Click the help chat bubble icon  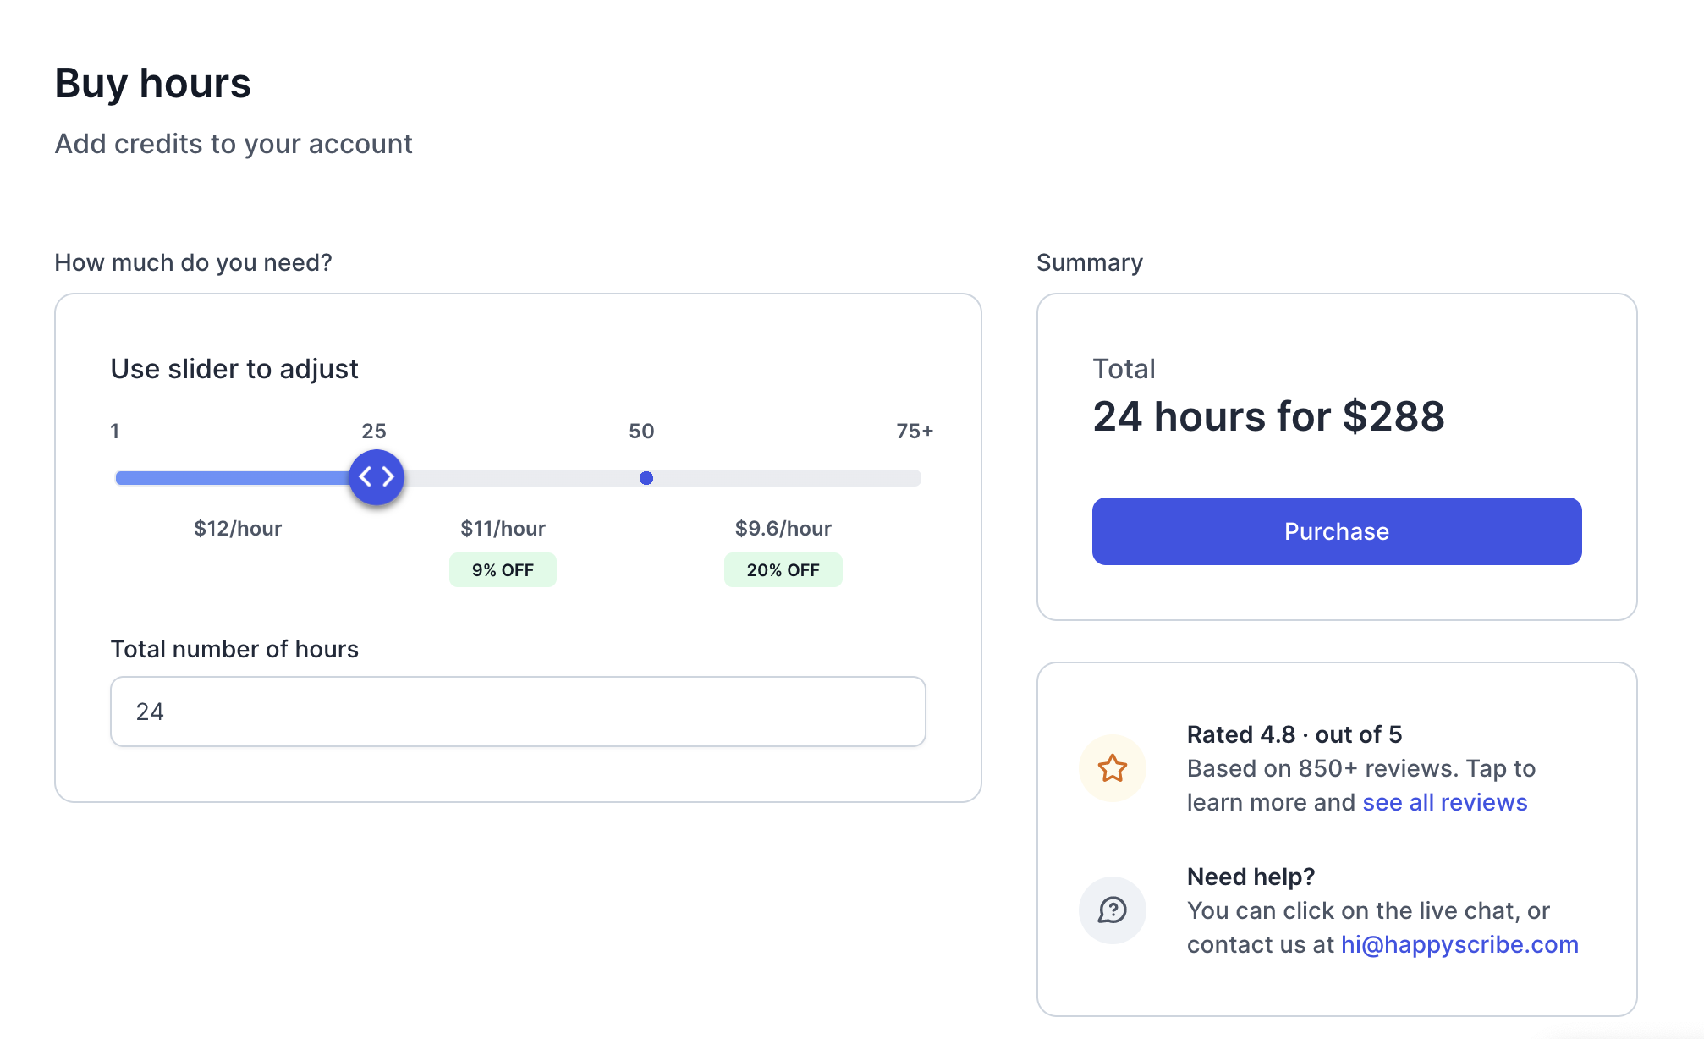pyautogui.click(x=1112, y=910)
